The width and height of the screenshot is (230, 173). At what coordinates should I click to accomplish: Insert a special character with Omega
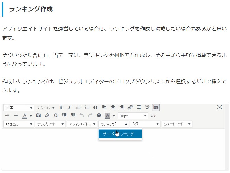coord(55,116)
